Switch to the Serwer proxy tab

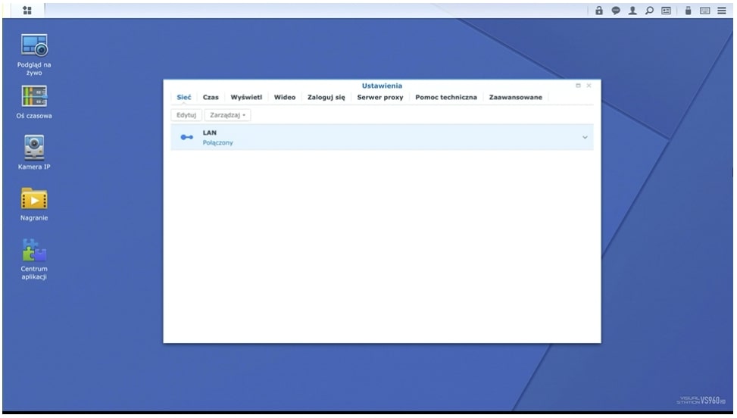click(x=379, y=98)
